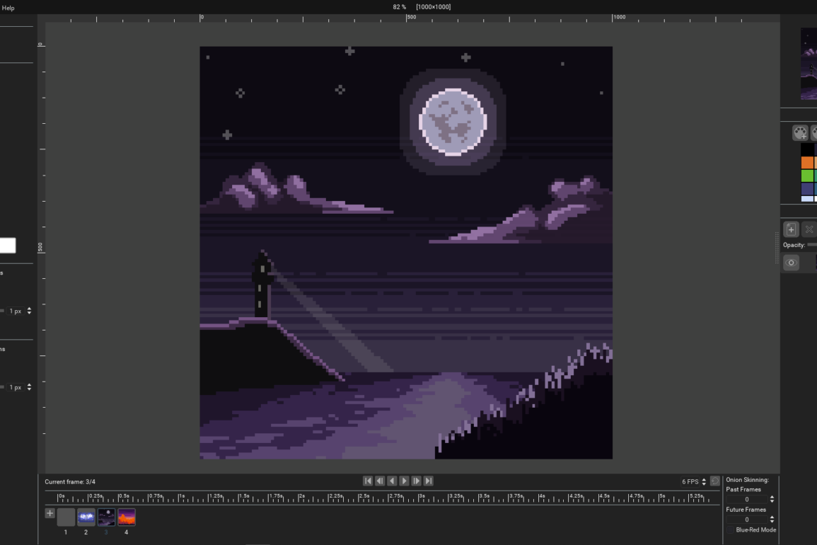Image resolution: width=817 pixels, height=545 pixels.
Task: Play the animation backwards
Action: (392, 481)
